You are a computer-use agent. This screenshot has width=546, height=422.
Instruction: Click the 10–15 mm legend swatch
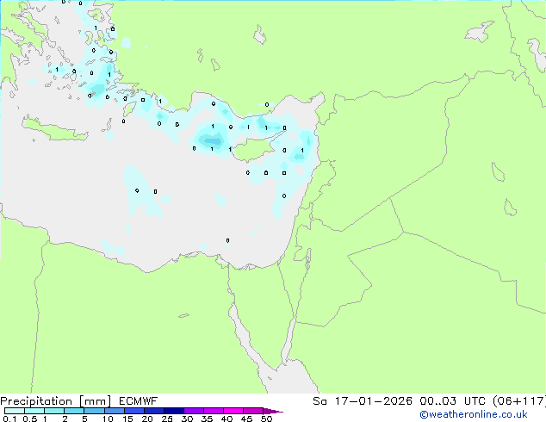114,411
